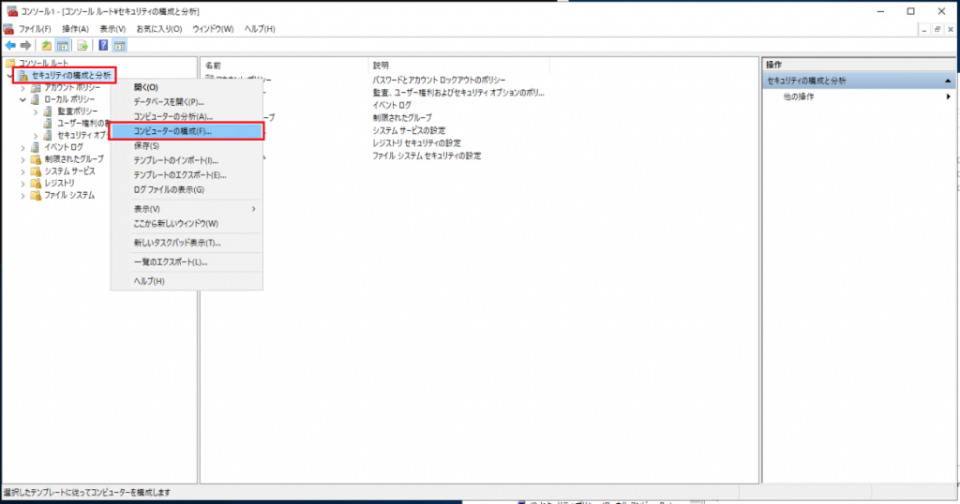This screenshot has height=504, width=960.
Task: Choose 一覧のエクスポート(L)... in context menu
Action: click(x=187, y=261)
